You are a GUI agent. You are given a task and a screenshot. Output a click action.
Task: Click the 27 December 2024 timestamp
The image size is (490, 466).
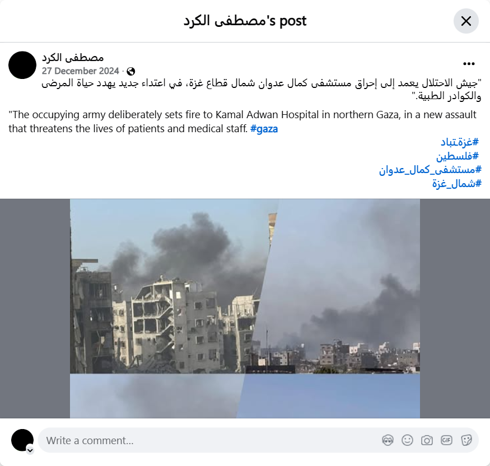tap(80, 71)
